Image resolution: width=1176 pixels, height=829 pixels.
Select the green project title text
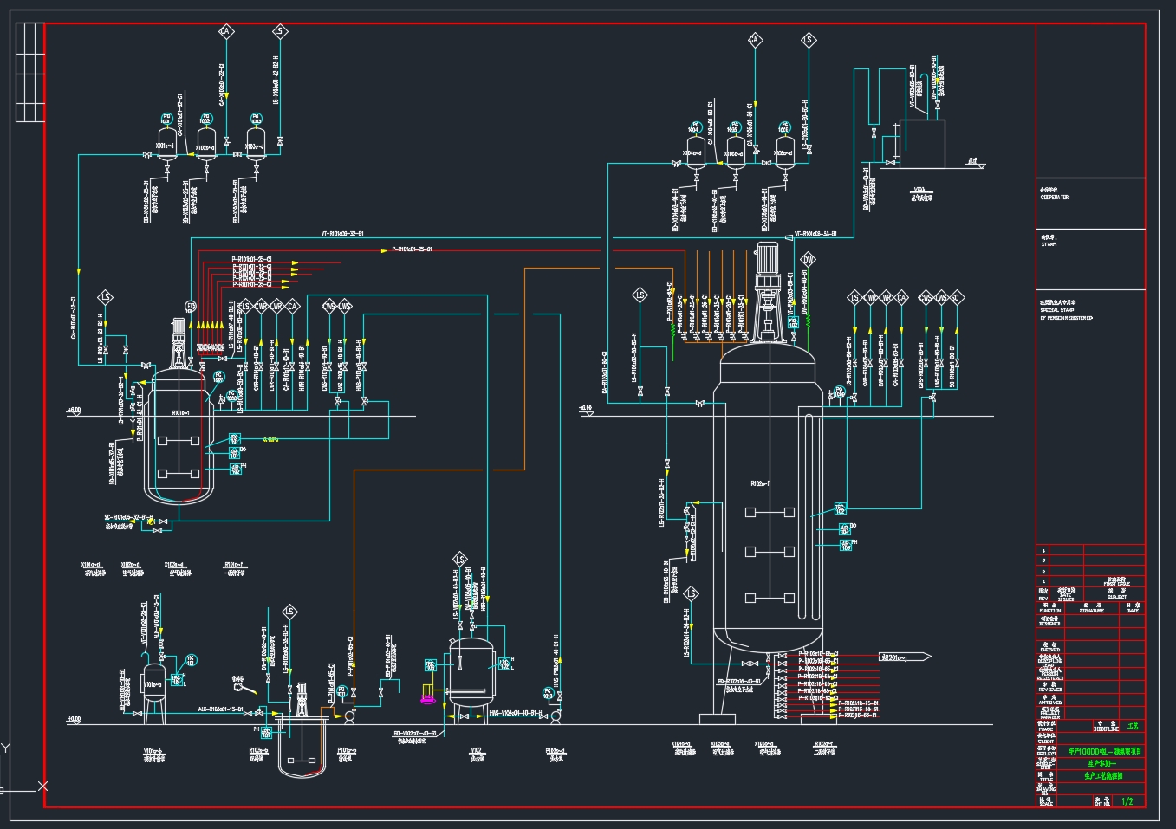tap(1104, 751)
